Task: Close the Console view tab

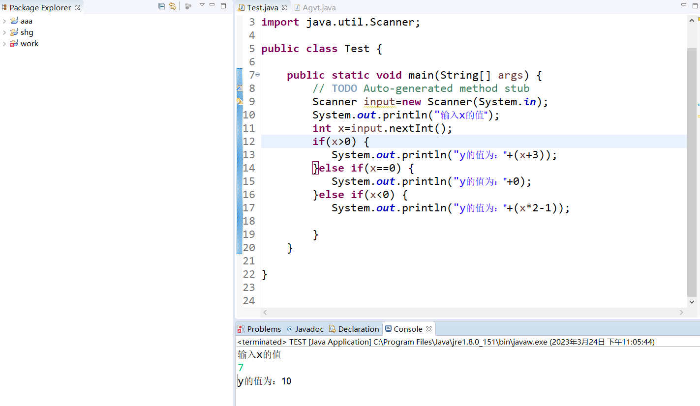Action: point(429,329)
